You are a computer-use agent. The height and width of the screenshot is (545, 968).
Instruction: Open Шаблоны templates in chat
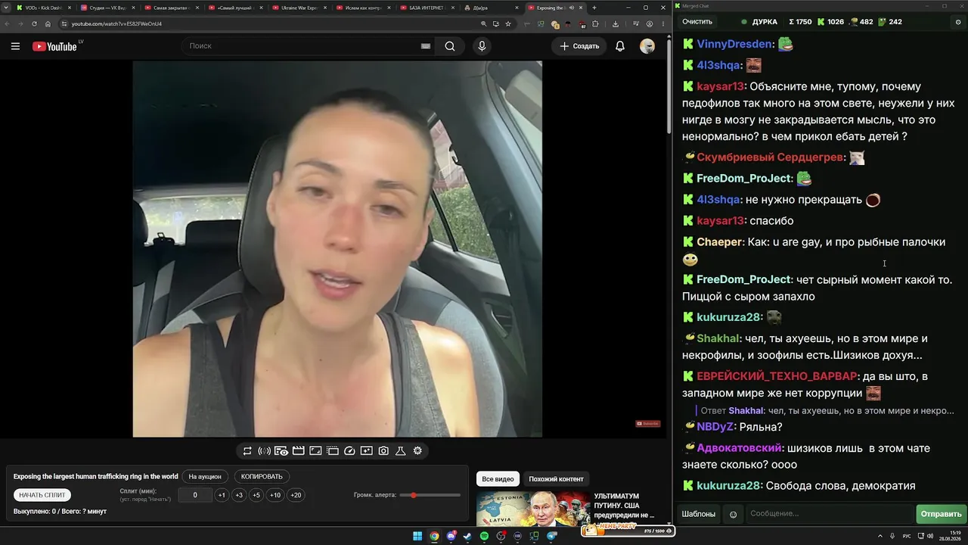tap(699, 514)
